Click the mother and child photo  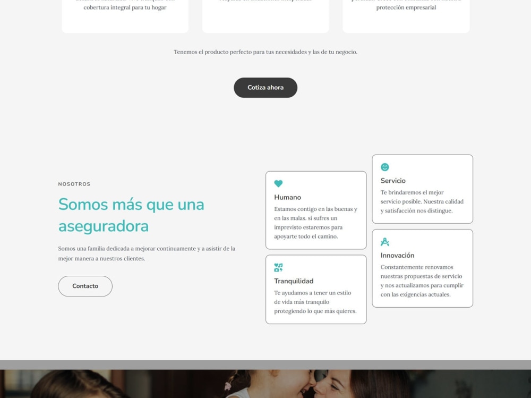click(265, 384)
